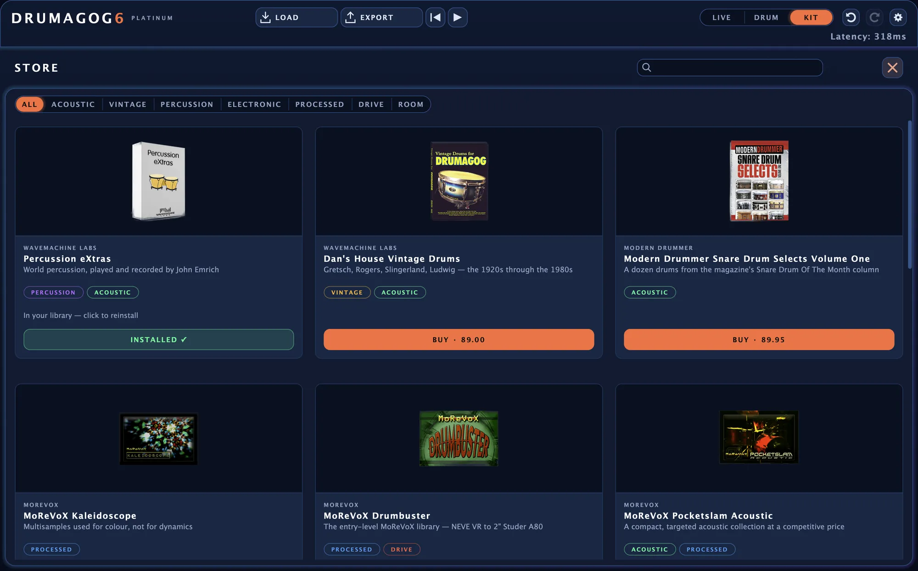Click PERCUSSION tag on Percussion eXtras card
The image size is (918, 571).
coord(53,292)
